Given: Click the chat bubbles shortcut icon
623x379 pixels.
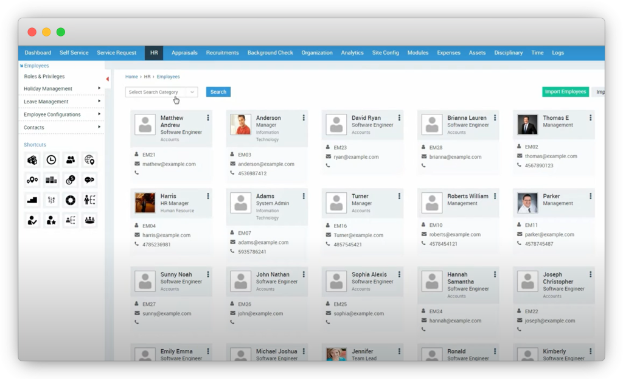Looking at the screenshot, I should 89,179.
